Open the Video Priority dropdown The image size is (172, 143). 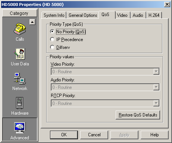105,71
